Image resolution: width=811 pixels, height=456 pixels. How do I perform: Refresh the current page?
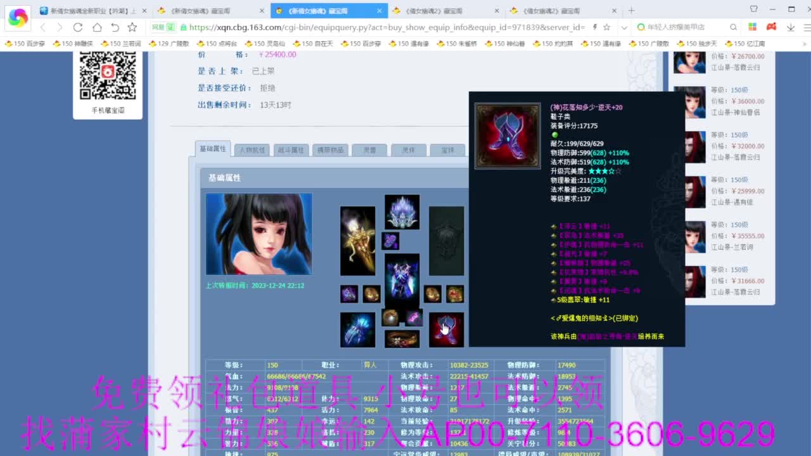77,28
